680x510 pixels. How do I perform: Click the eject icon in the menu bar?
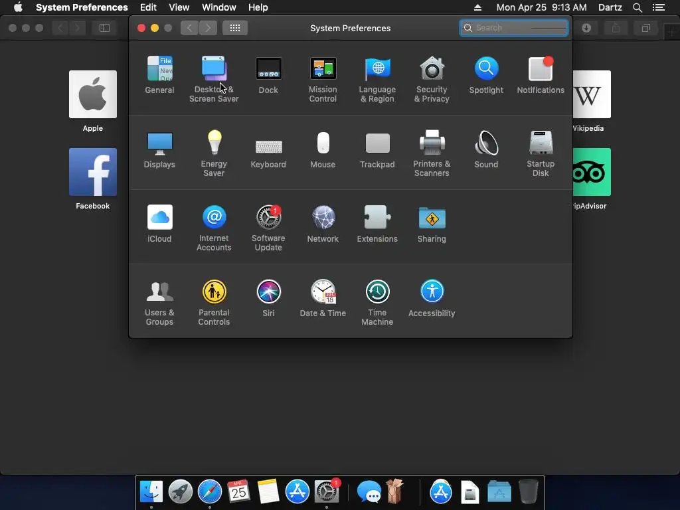[477, 7]
